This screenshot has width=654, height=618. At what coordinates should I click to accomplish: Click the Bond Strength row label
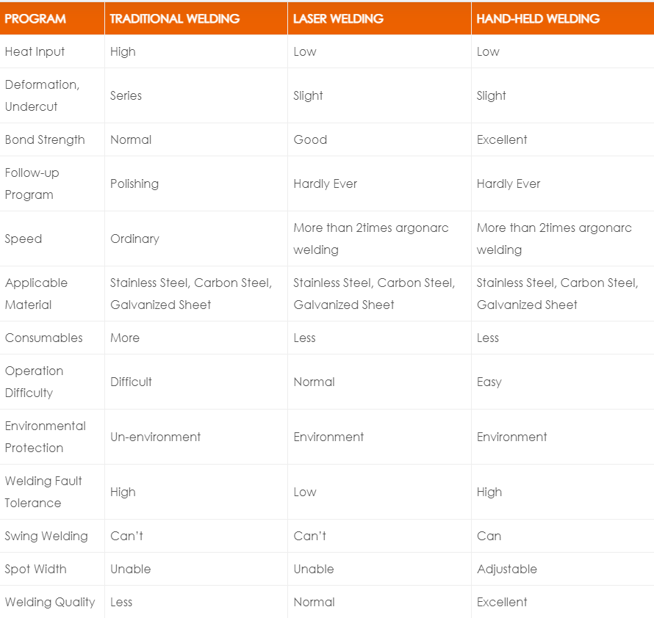click(x=45, y=139)
